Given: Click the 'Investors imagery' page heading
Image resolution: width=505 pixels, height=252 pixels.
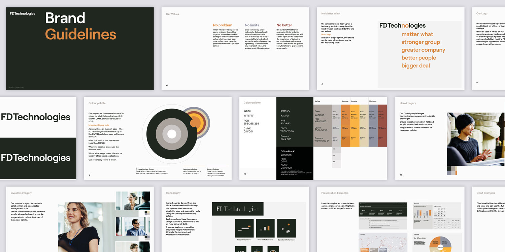Looking at the screenshot, I should click(x=21, y=193).
